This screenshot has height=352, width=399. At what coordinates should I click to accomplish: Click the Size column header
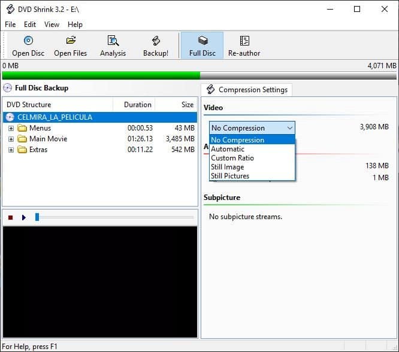click(x=176, y=105)
